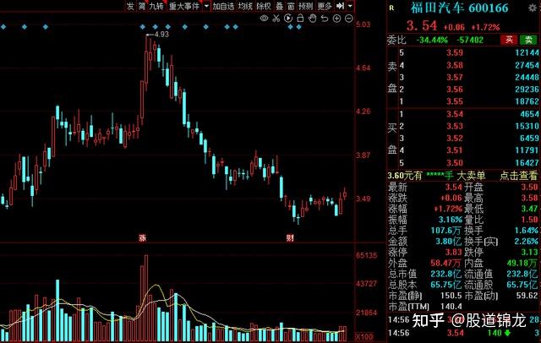This screenshot has width=541, height=343.
Task: Click the yellow R badge beside stock name
Action: click(391, 8)
